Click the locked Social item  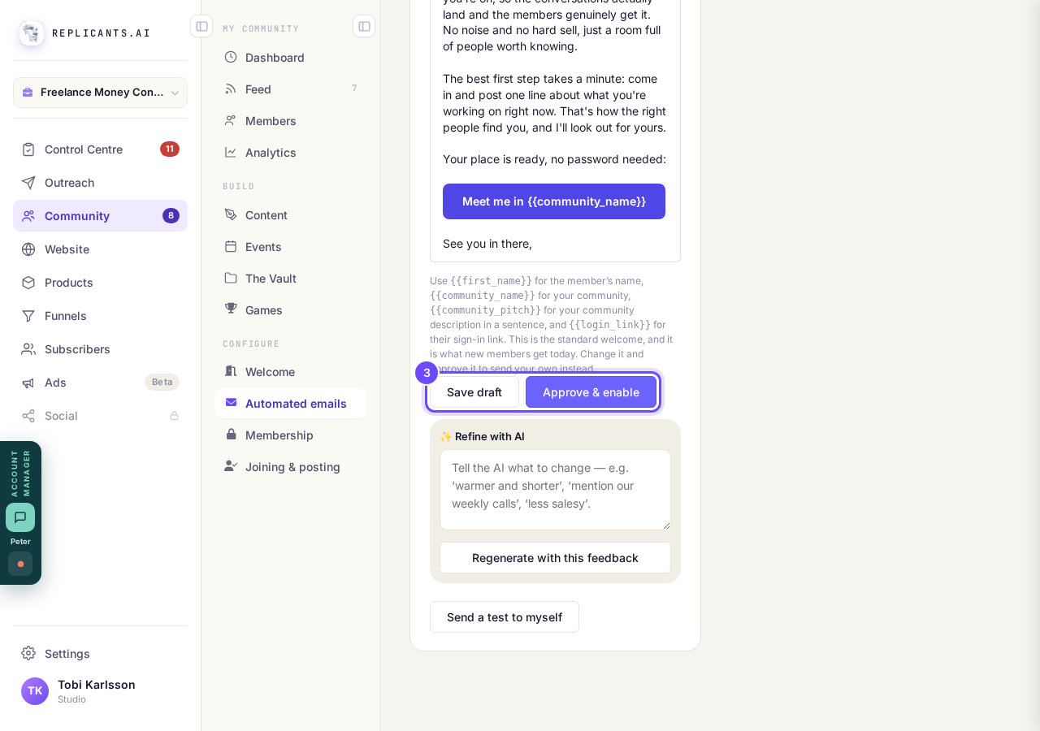click(100, 416)
